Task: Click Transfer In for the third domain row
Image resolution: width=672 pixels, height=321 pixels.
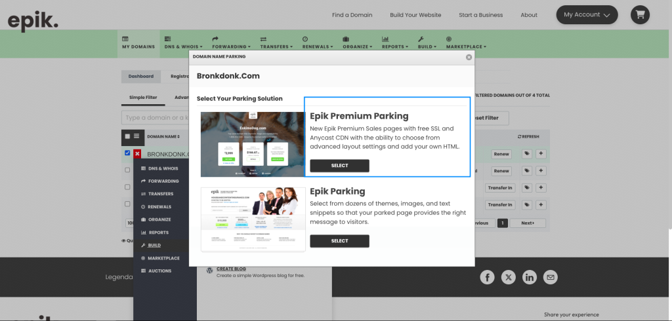Action: 500,188
